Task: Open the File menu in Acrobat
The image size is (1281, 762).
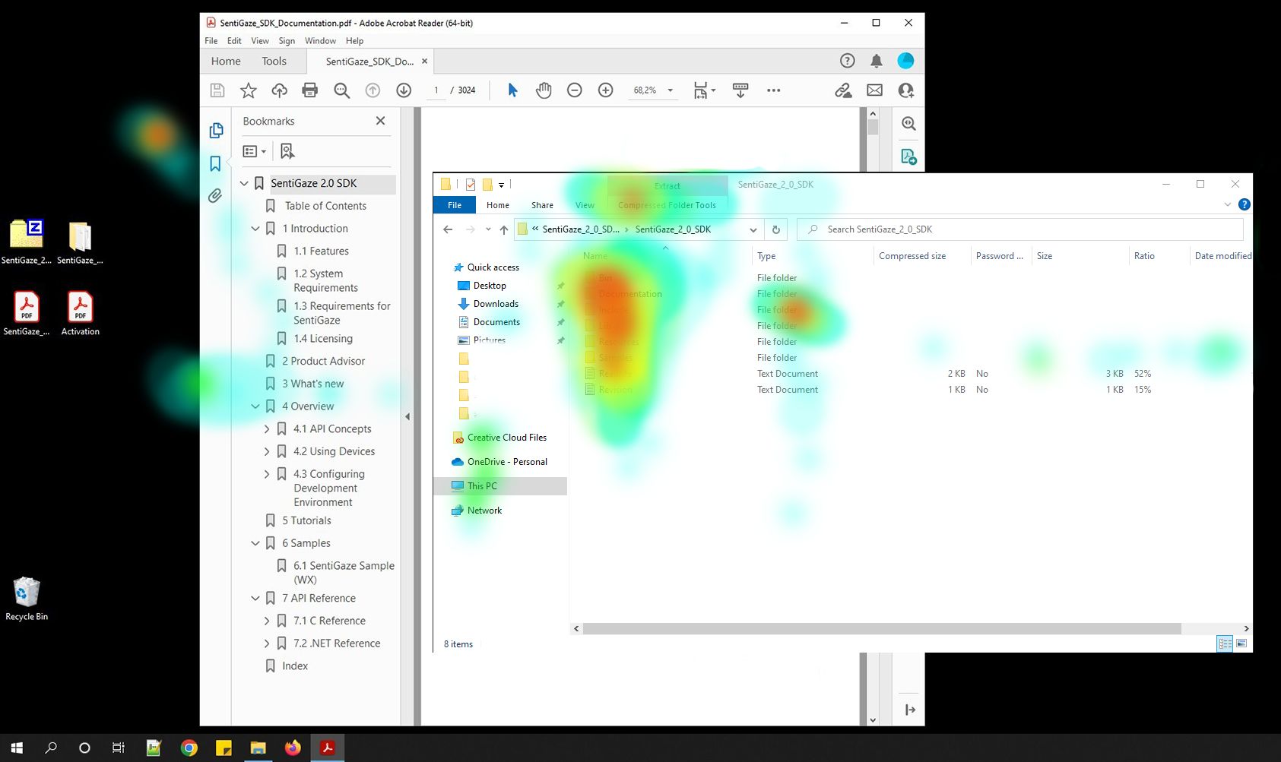Action: click(x=211, y=41)
